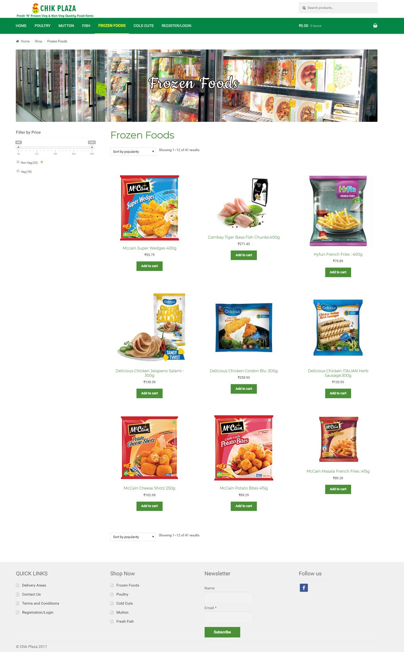404x652 pixels.
Task: Click the home icon in breadcrumb
Action: point(17,41)
